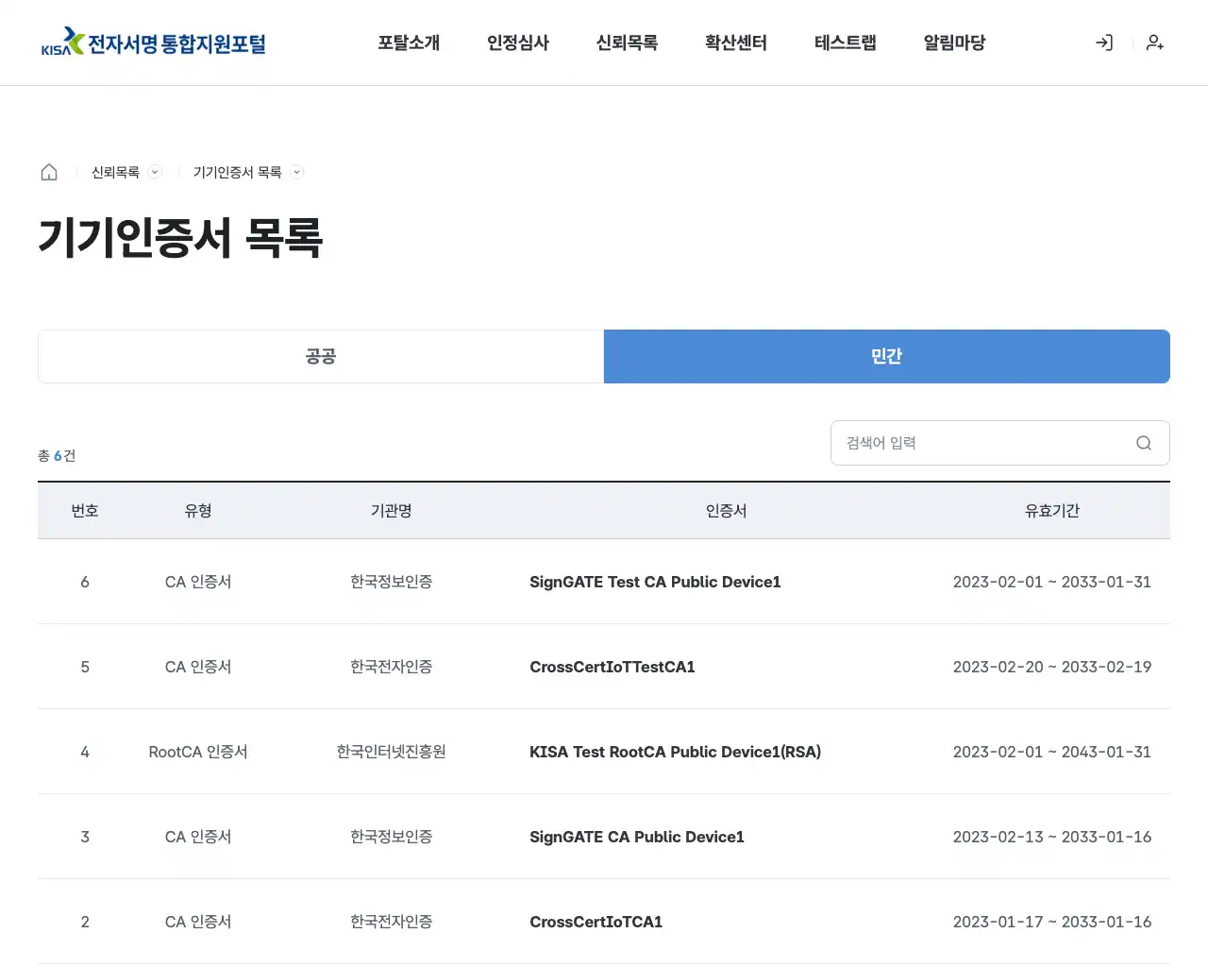Click row number 6
The image size is (1208, 967).
tap(85, 582)
